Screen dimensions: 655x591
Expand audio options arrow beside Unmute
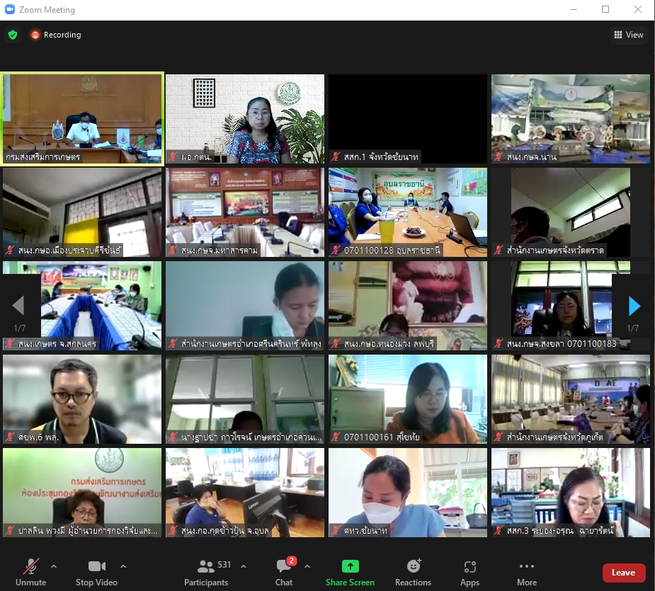[54, 566]
